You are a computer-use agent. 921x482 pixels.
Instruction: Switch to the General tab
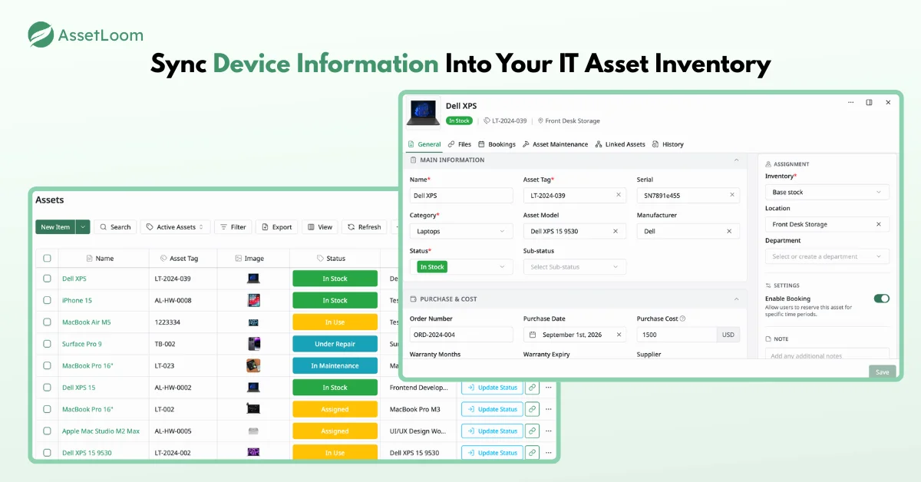tap(424, 144)
